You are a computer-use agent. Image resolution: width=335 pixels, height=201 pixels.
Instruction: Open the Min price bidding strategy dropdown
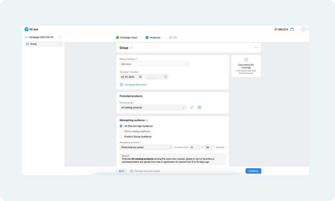(x=154, y=64)
